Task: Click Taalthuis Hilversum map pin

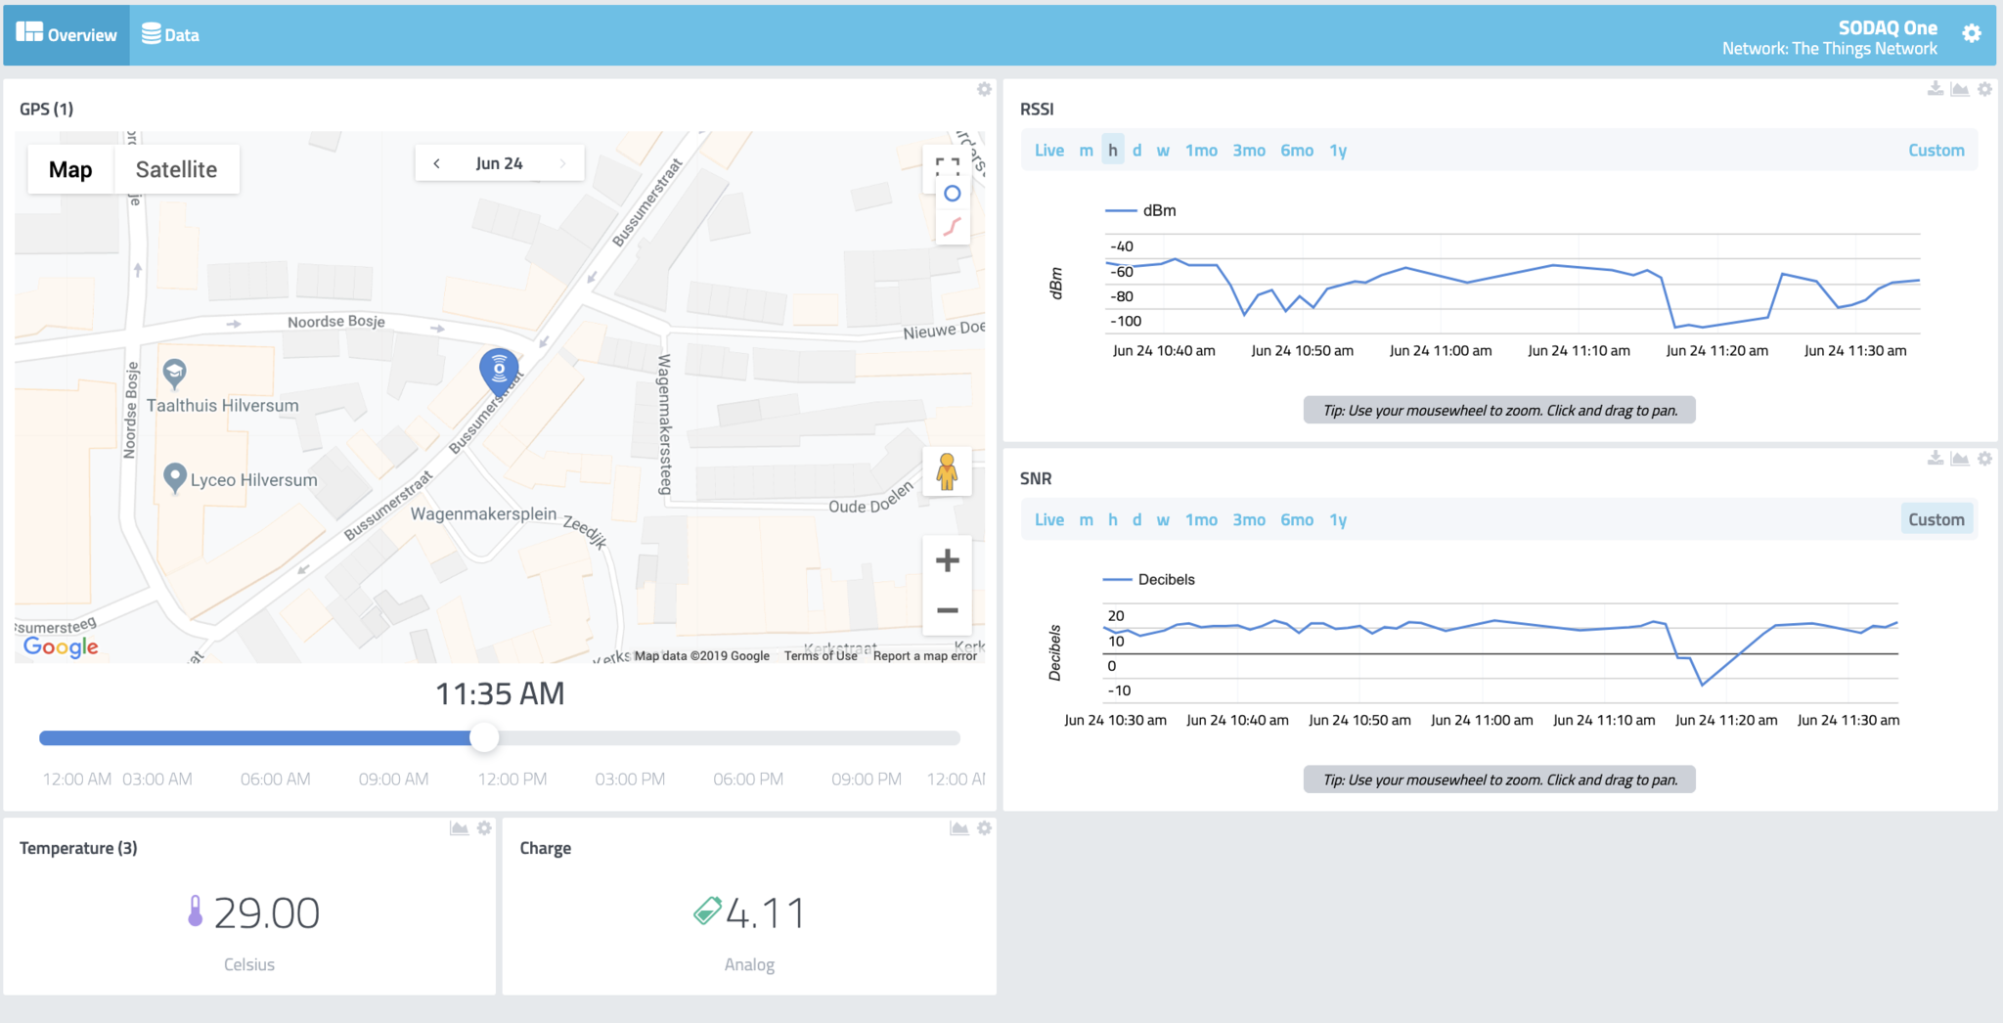Action: (x=174, y=373)
